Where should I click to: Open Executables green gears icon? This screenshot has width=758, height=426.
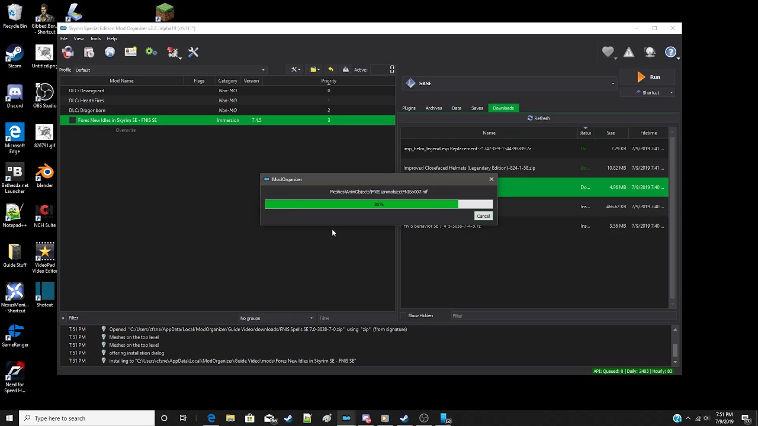[x=152, y=52]
